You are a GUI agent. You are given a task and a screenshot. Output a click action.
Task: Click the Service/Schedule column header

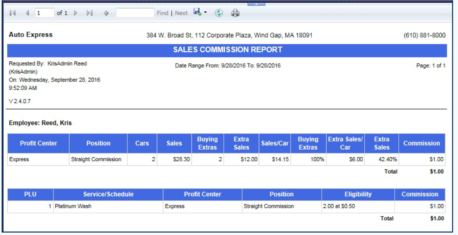[108, 194]
